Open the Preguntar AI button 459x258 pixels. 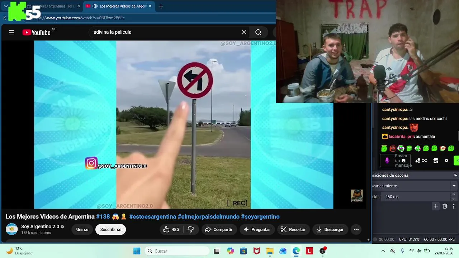[x=257, y=229]
